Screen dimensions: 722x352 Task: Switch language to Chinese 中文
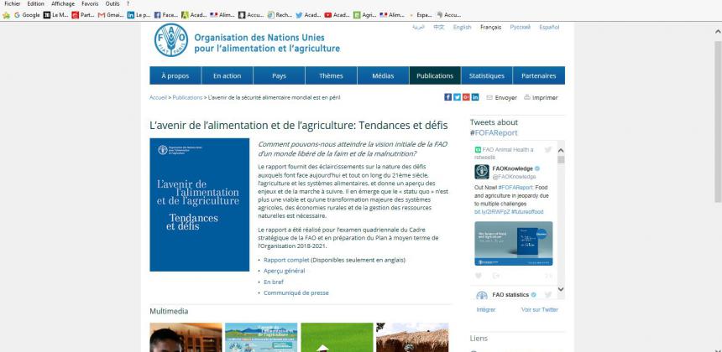click(x=439, y=27)
